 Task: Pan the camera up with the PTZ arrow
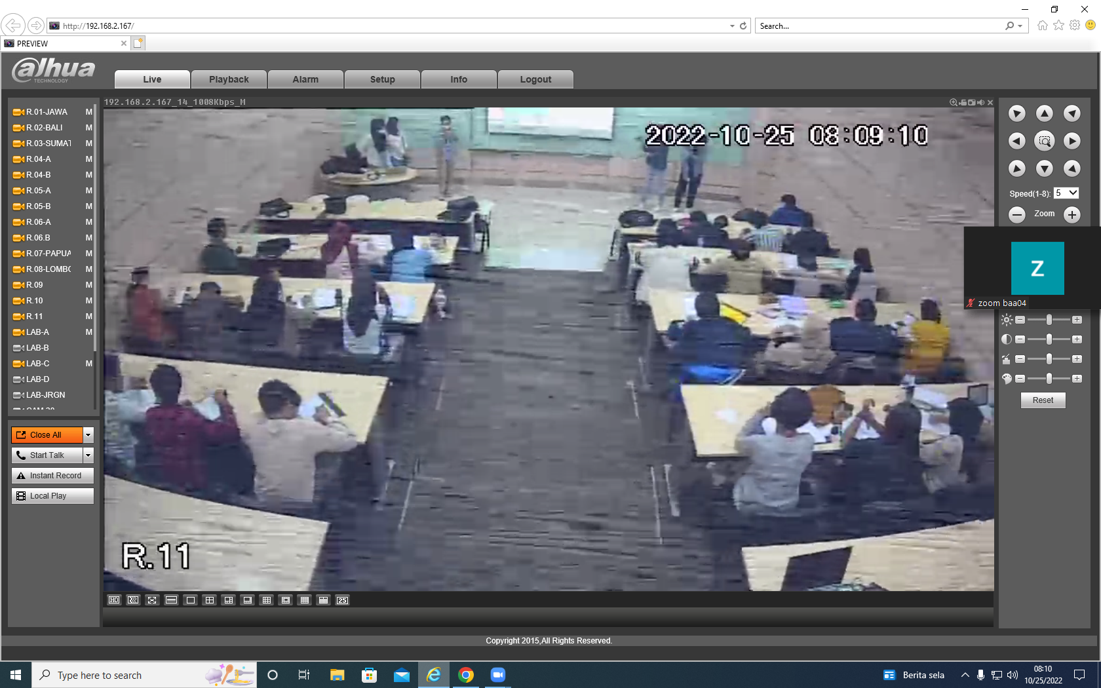(x=1044, y=113)
